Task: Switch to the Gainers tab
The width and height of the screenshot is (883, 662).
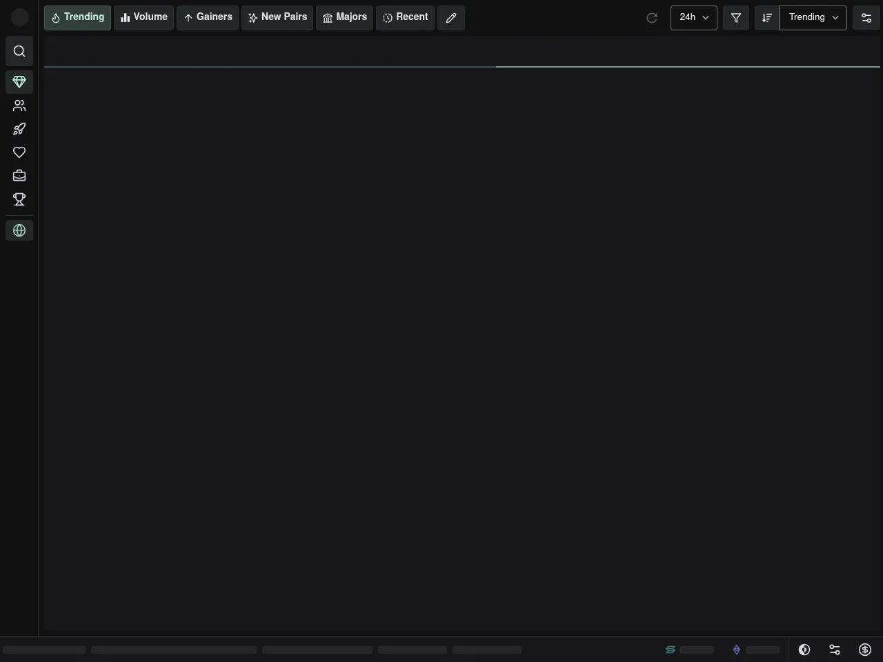Action: click(x=207, y=17)
